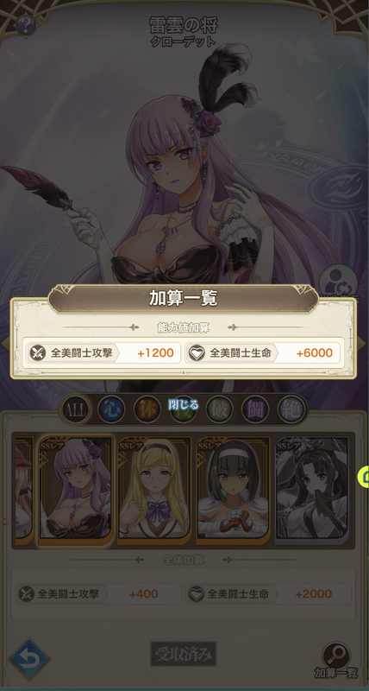Tap the blue diamond back arrow
This screenshot has height=691, width=369.
(x=29, y=659)
